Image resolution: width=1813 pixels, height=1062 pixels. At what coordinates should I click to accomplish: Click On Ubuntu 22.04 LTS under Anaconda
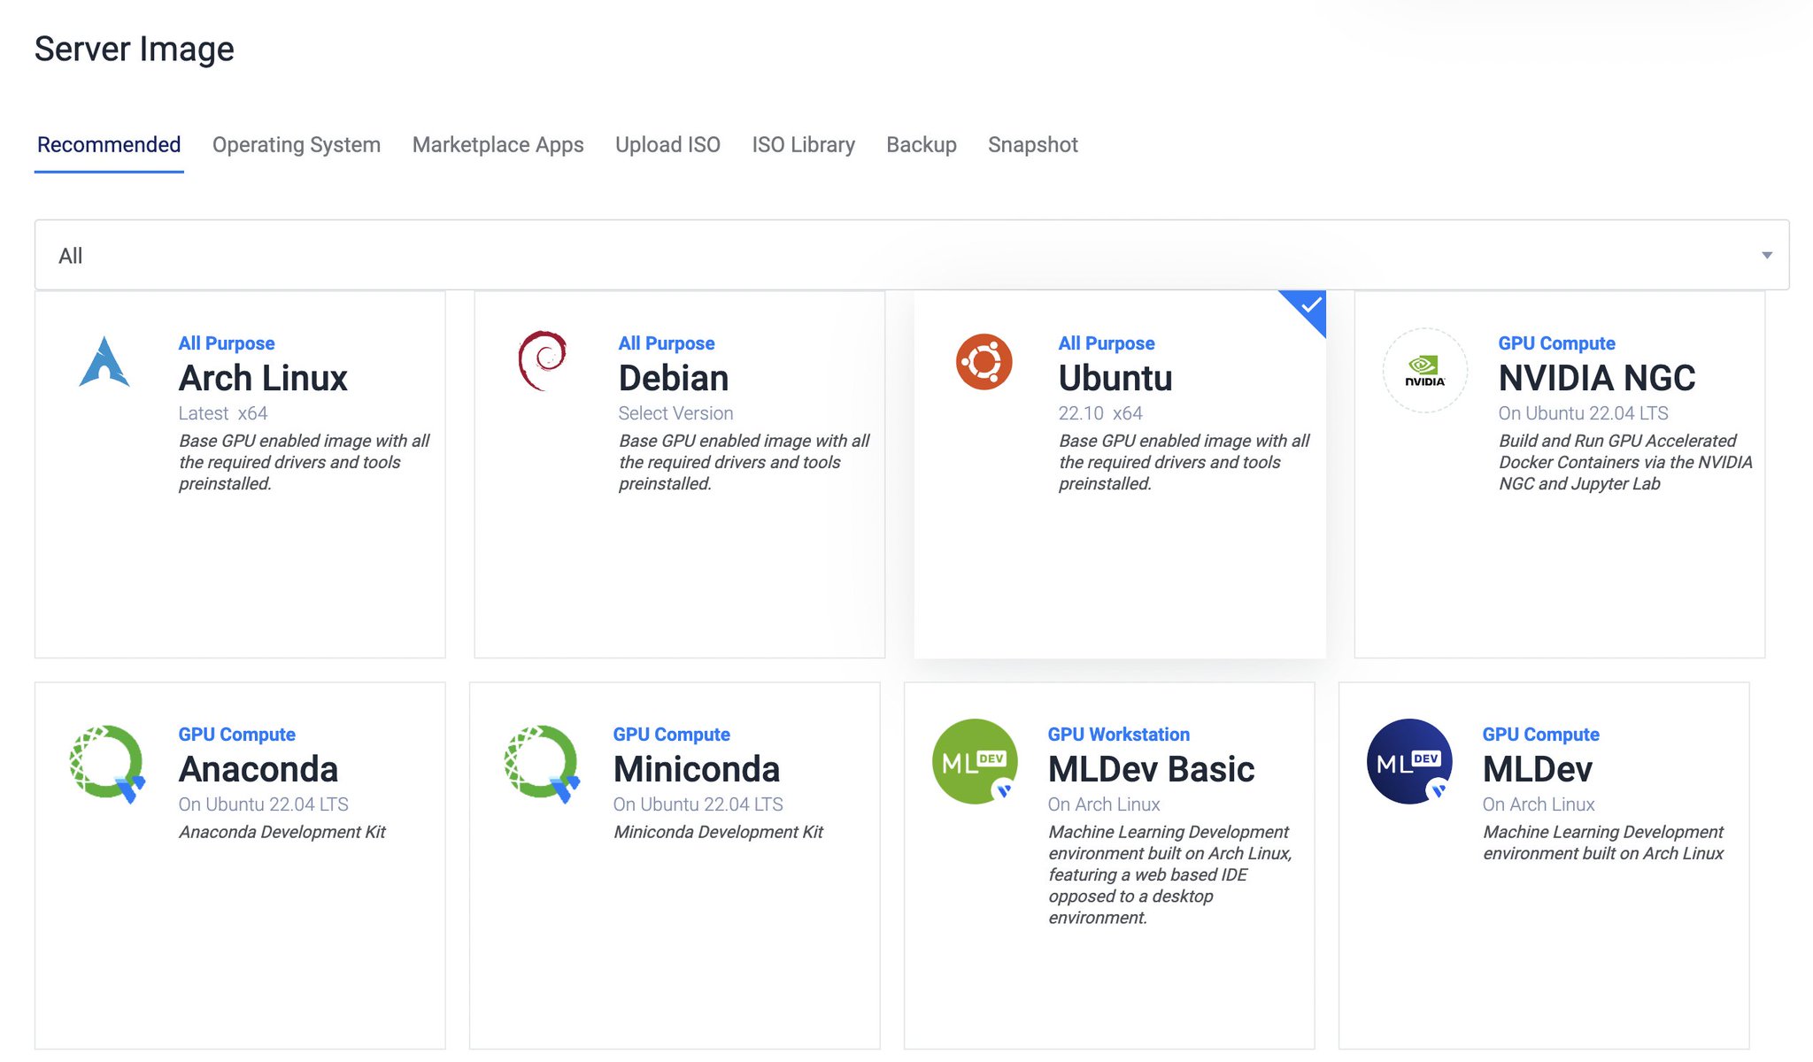tap(263, 804)
